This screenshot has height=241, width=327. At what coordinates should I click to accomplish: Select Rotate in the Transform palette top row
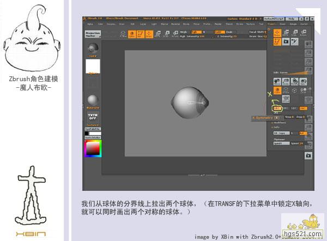(x=304, y=33)
